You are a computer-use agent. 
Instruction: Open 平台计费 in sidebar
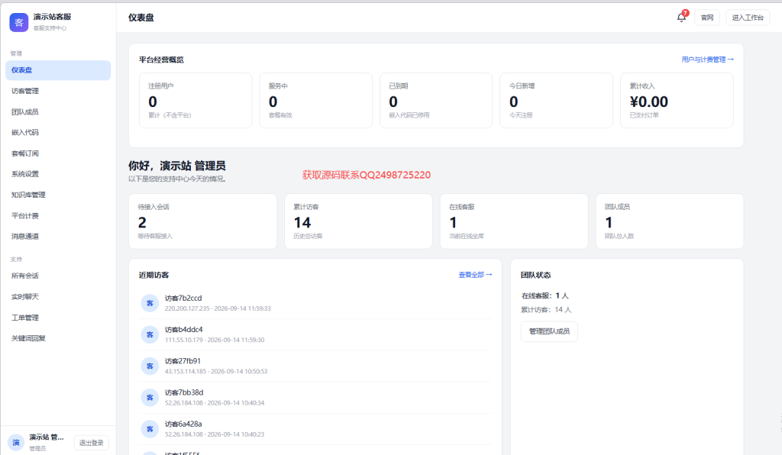click(x=58, y=216)
